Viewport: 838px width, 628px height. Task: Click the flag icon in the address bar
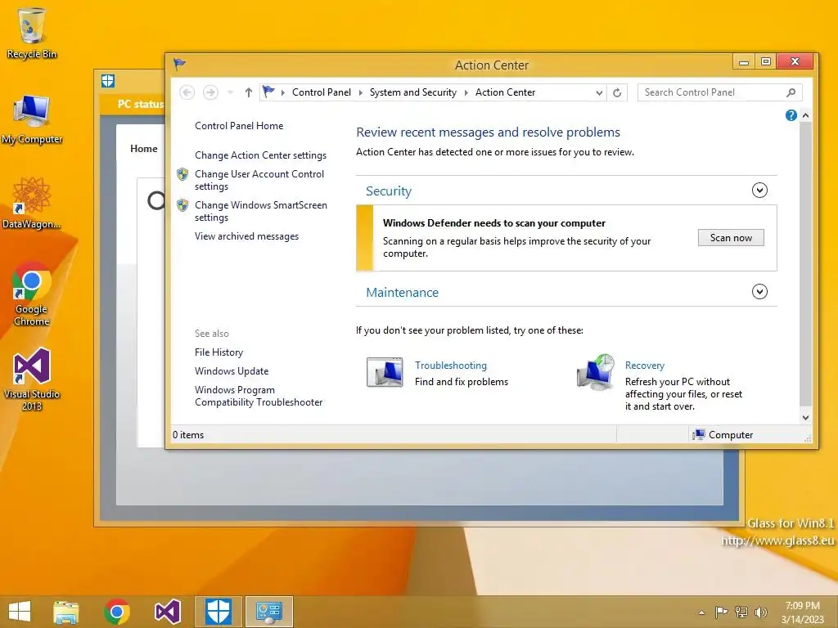[x=268, y=92]
